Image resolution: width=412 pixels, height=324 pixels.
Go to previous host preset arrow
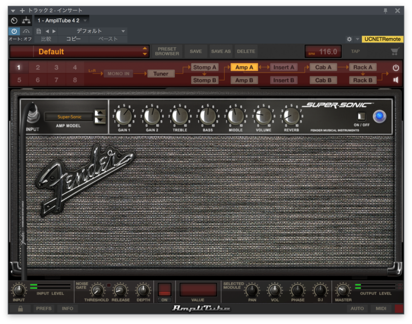pyautogui.click(x=47, y=31)
